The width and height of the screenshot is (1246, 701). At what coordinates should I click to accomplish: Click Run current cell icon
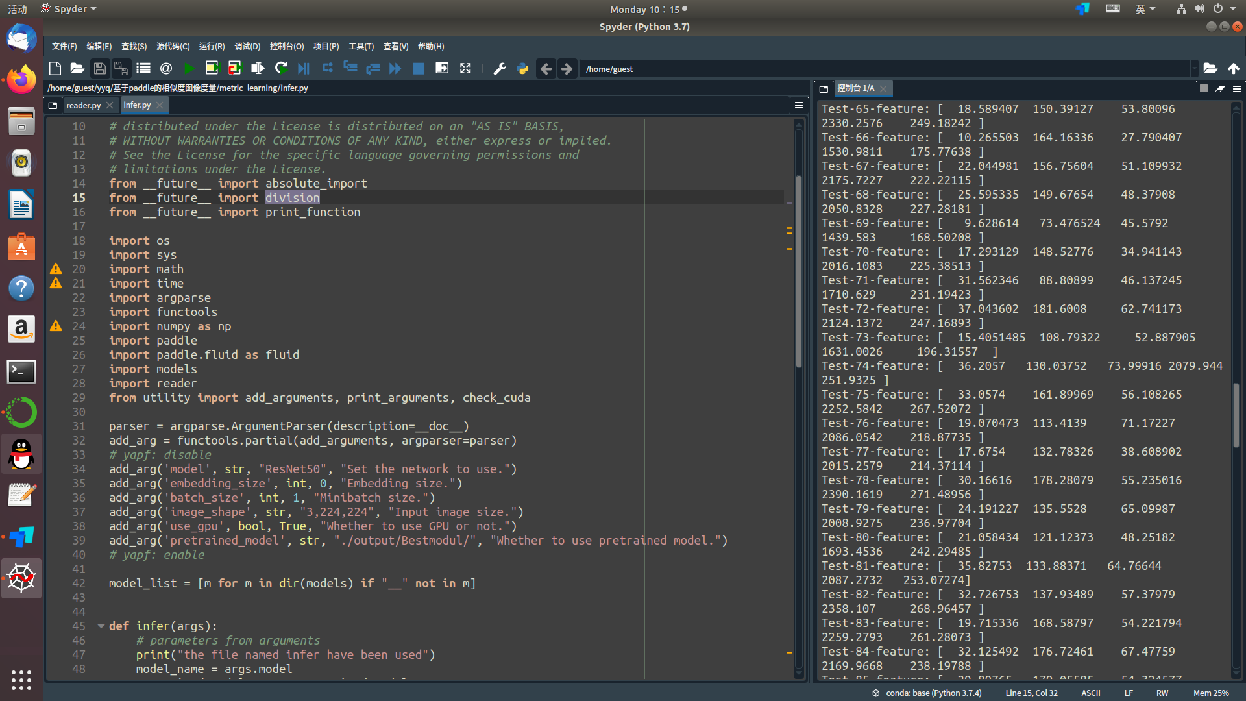[212, 69]
